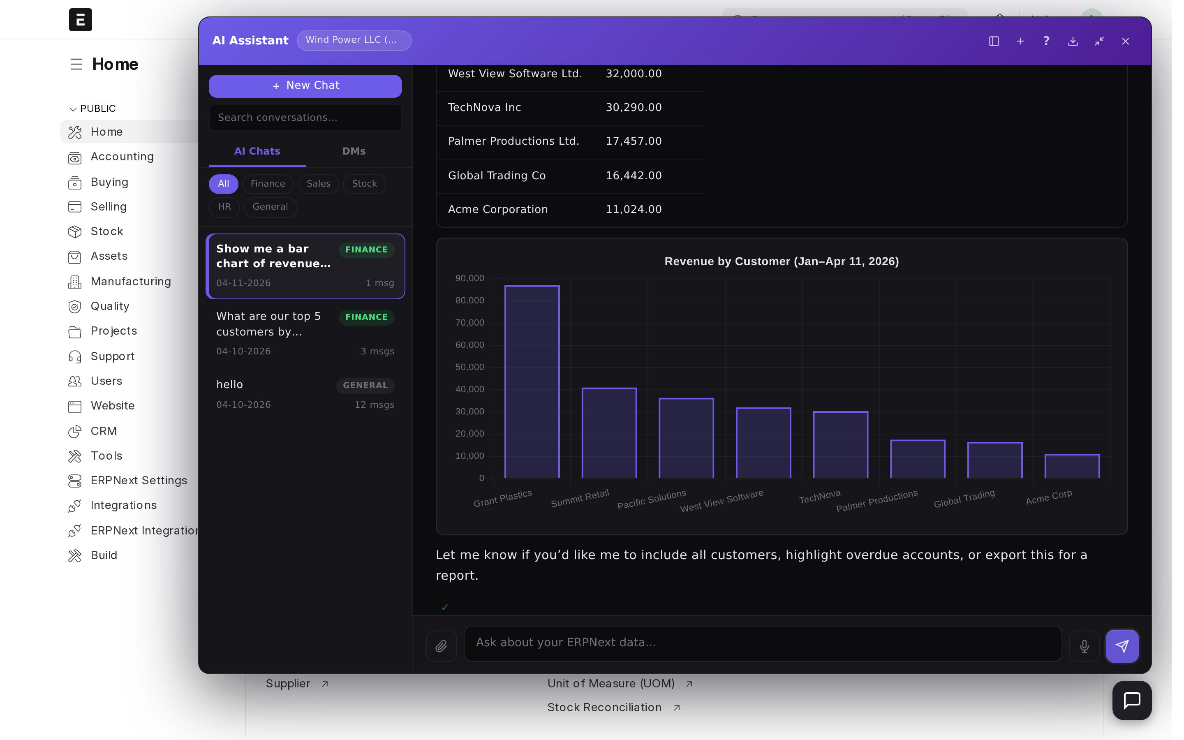Collapse the PUBLIC sidebar section

(92, 109)
